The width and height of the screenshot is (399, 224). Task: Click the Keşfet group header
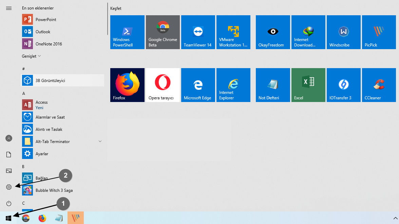pos(116,8)
